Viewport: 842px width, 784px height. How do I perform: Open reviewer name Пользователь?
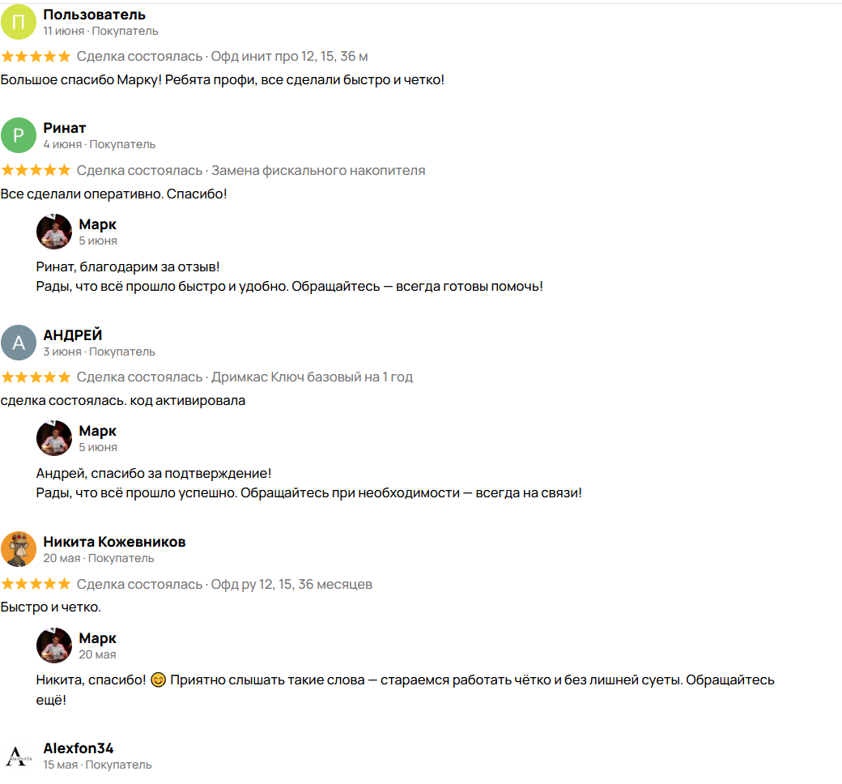tap(95, 15)
